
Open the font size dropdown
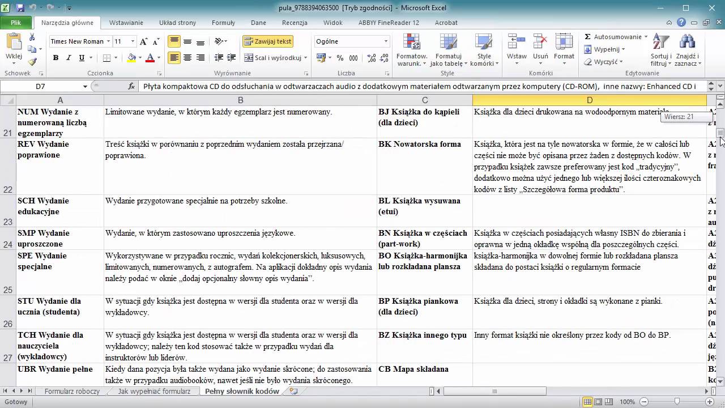point(133,41)
